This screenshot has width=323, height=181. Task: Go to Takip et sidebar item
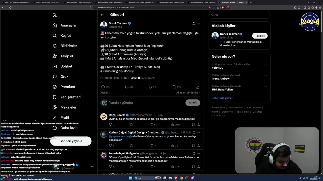pyautogui.click(x=63, y=56)
